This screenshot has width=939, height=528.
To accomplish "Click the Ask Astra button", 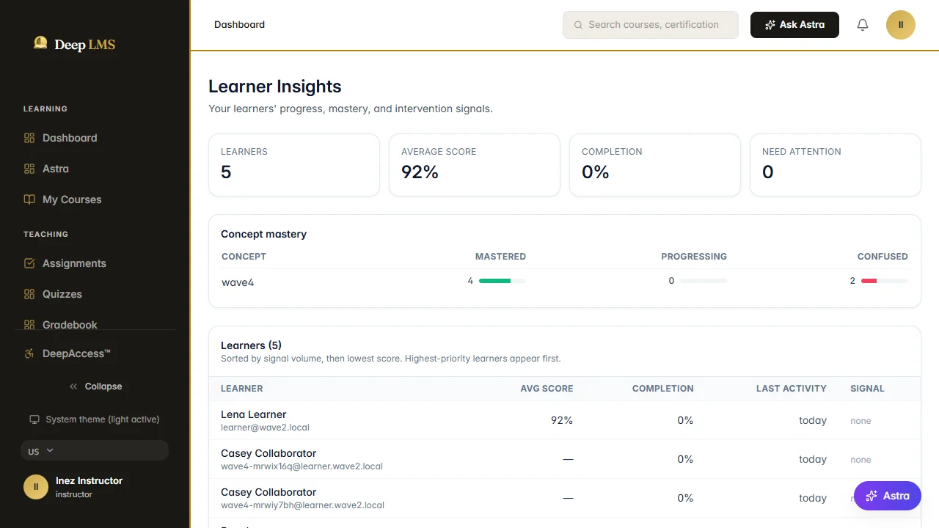I will (x=794, y=25).
